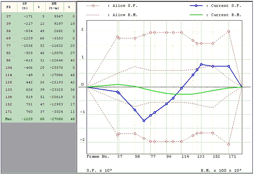254x174 pixels.
Task: Click the 'S.F. x 10³' scale label
Action: click(x=98, y=170)
